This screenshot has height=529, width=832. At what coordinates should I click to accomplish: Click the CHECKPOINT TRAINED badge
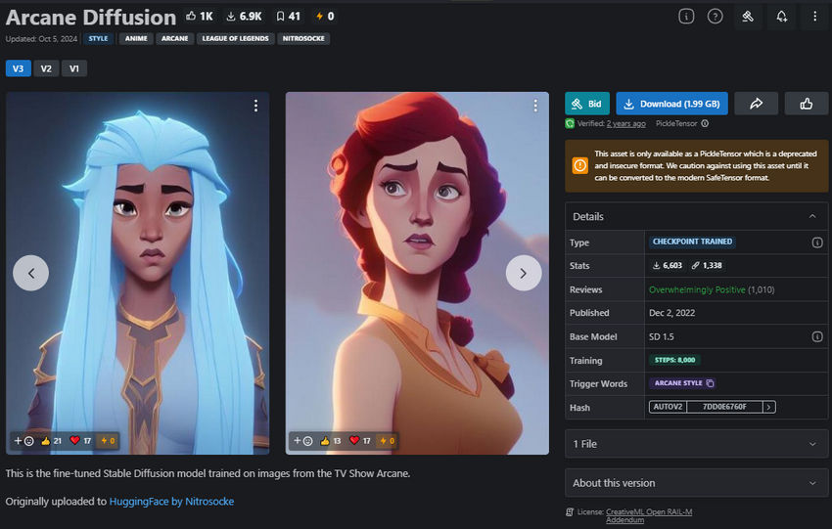(x=692, y=242)
